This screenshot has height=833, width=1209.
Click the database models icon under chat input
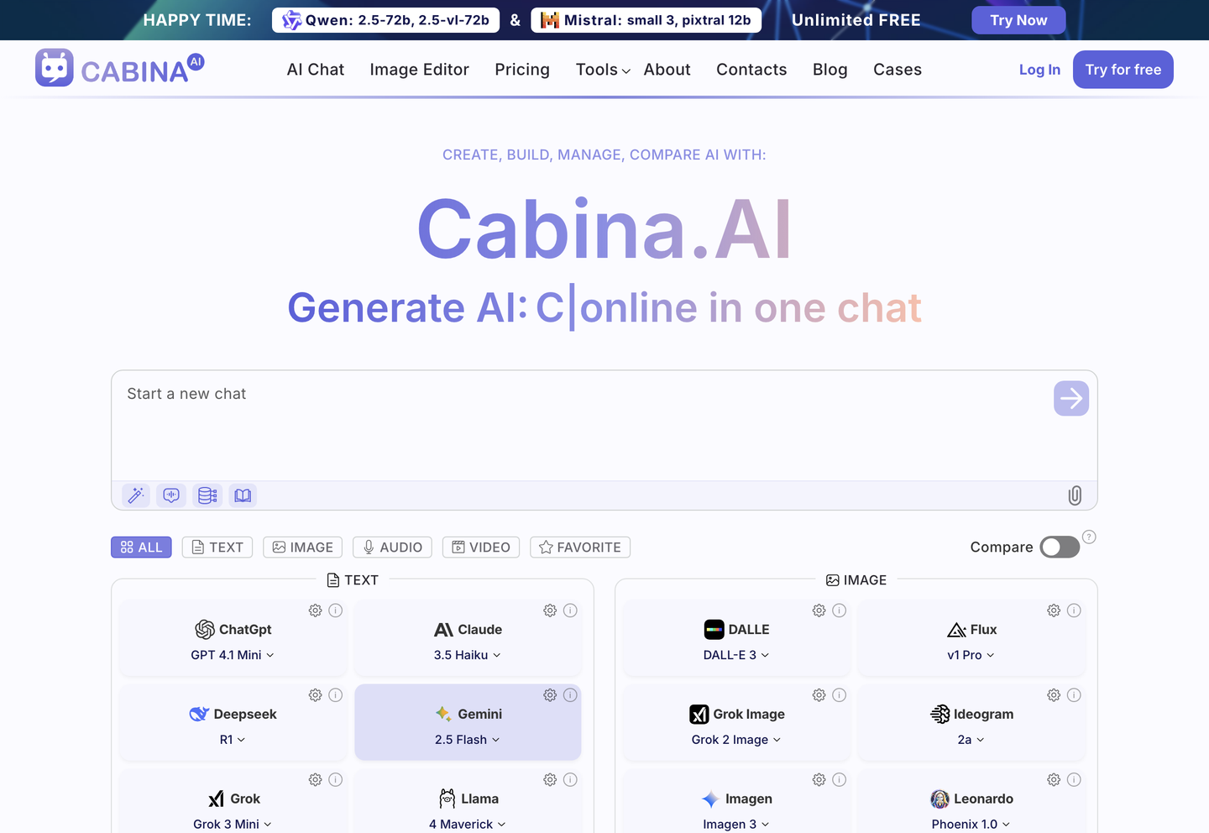(207, 495)
